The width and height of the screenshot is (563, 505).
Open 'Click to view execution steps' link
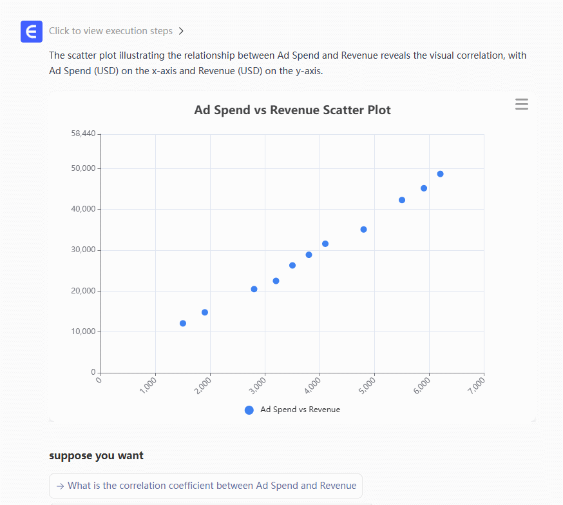[x=110, y=31]
